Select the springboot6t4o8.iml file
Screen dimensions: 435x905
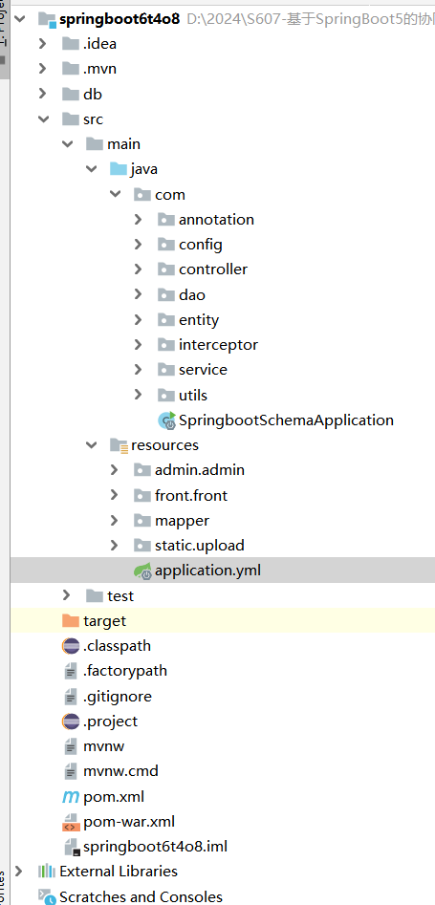pos(156,847)
